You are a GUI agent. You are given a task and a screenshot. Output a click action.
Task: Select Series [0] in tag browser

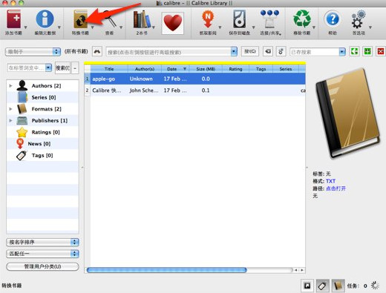[x=44, y=97]
